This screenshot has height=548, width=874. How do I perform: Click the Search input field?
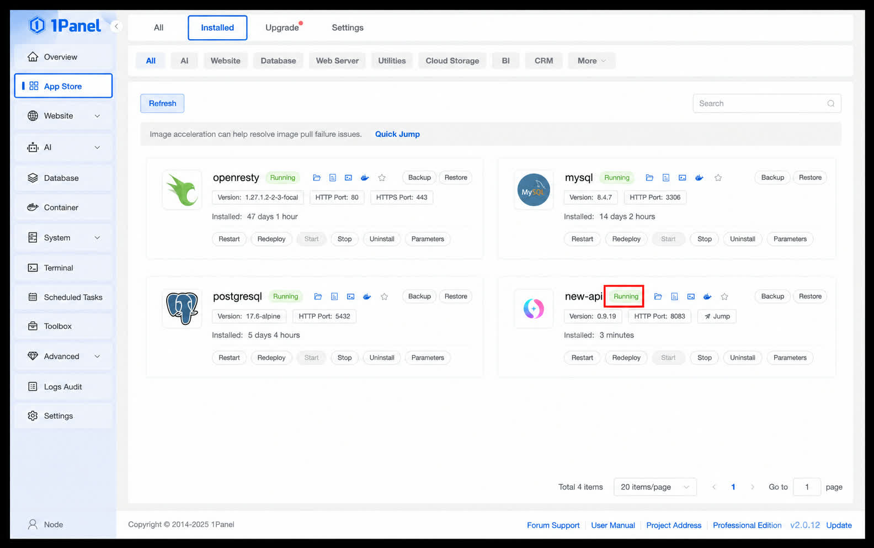[767, 103]
